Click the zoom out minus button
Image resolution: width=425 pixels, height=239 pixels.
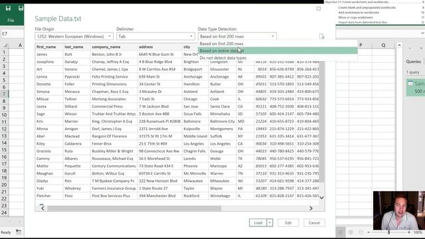[x=369, y=232]
